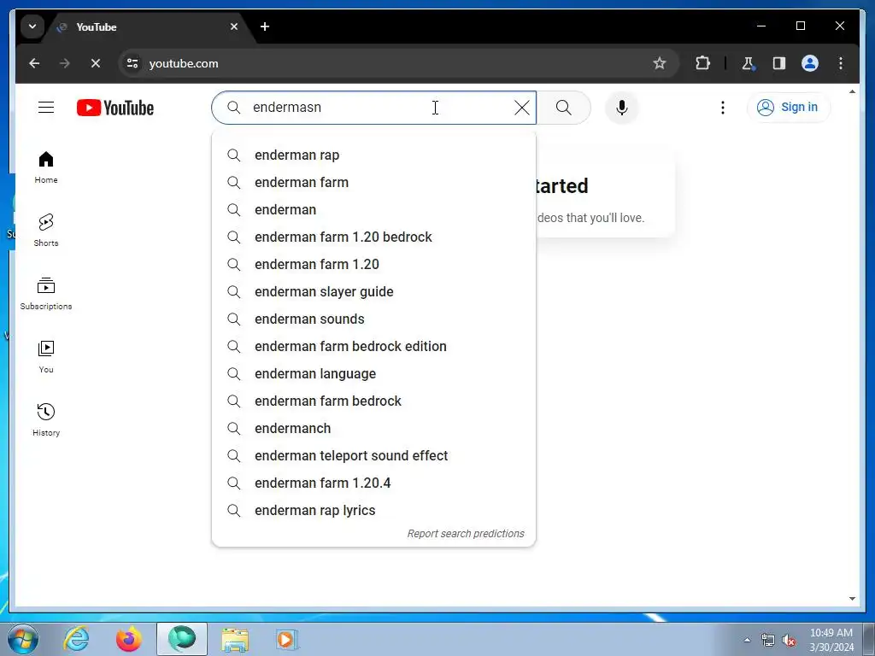The image size is (875, 656).
Task: Stop page loading with X button
Action: point(96,63)
